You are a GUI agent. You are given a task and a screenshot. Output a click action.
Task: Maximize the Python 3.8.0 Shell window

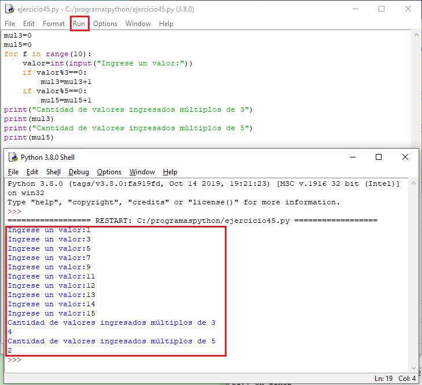click(x=379, y=157)
